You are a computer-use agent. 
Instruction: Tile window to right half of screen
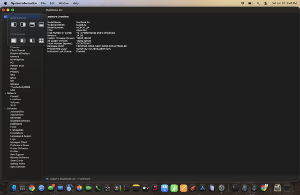coord(23,24)
